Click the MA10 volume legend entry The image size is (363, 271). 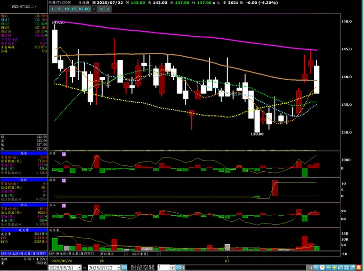coord(24,242)
